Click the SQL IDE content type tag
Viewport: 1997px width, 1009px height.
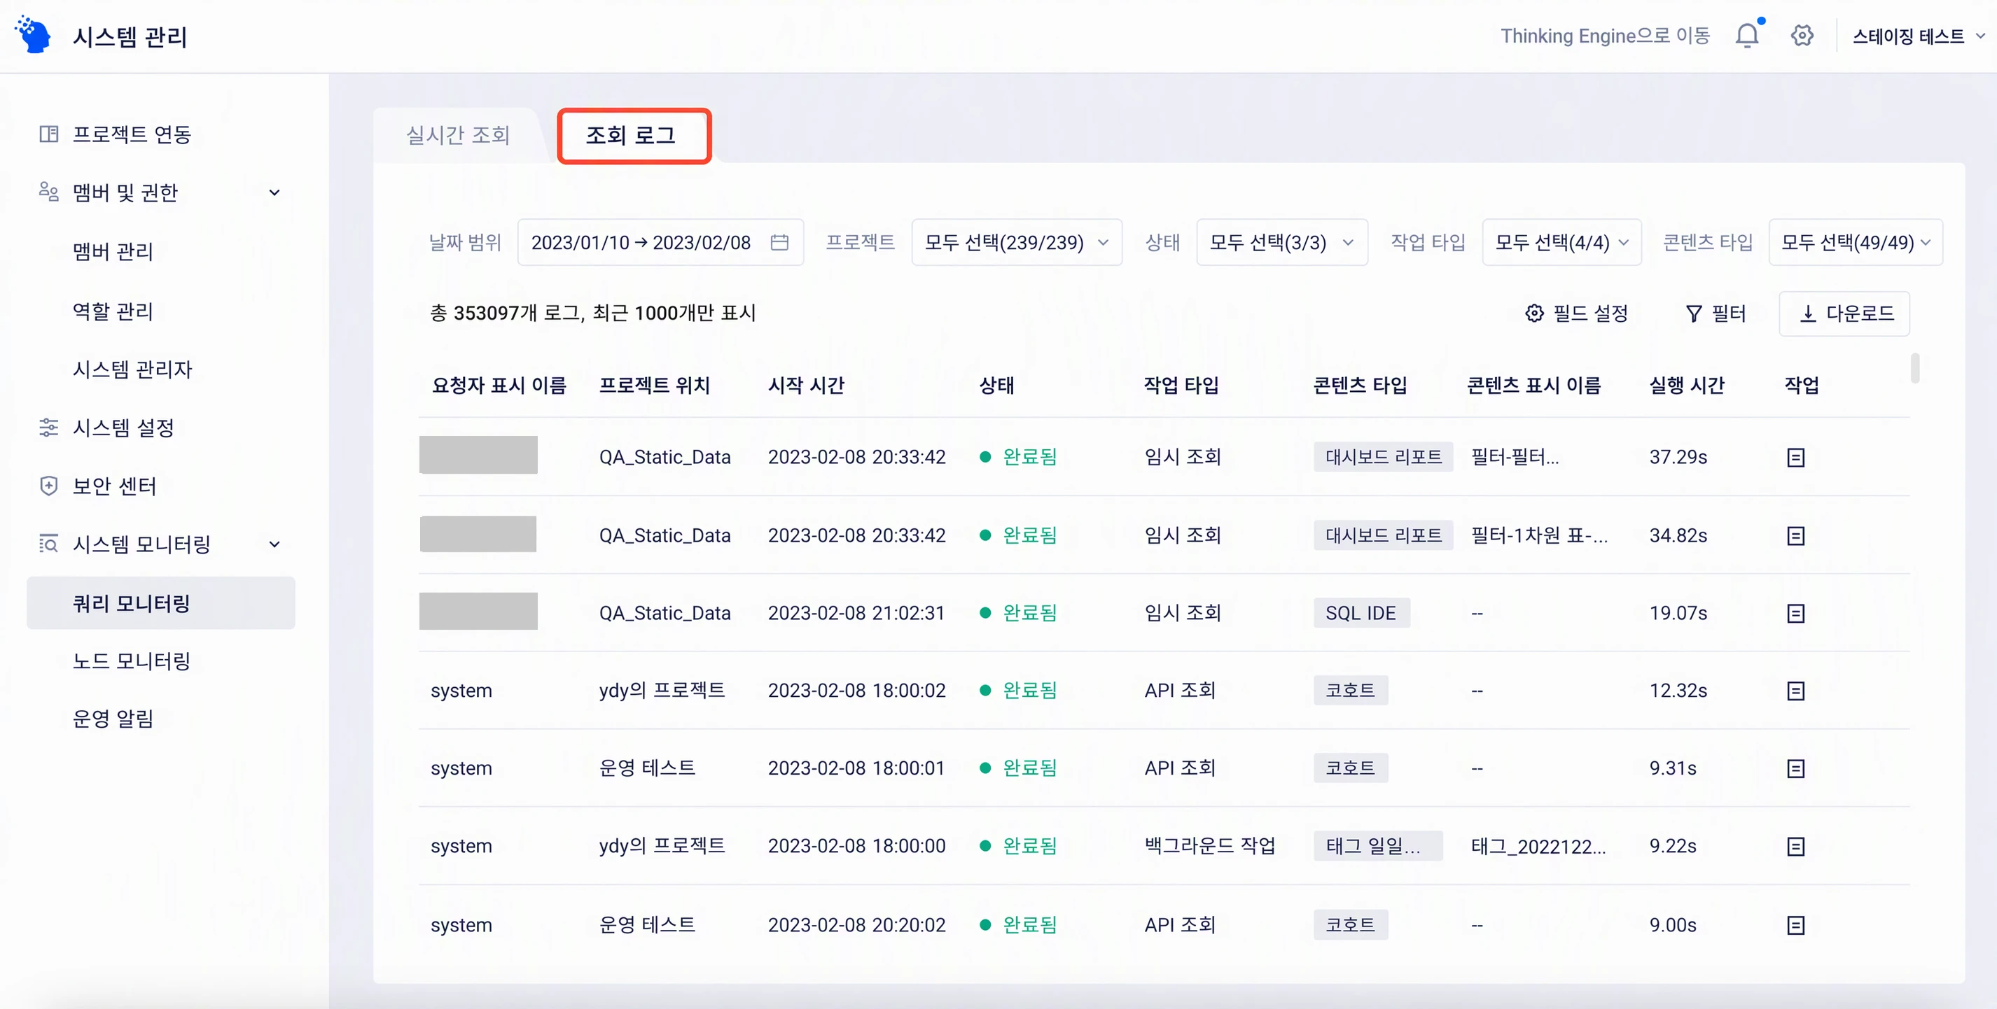point(1361,613)
